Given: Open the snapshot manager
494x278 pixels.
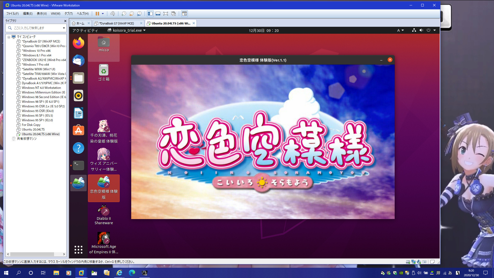Looking at the screenshot, I should tap(139, 14).
